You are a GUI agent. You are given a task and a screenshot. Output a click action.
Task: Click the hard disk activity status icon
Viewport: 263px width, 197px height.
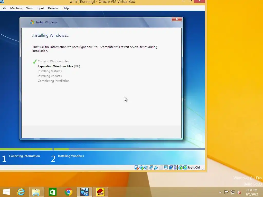136,168
